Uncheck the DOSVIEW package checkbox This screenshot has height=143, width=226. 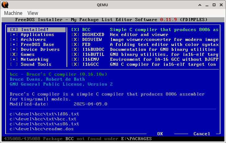(x=75, y=39)
